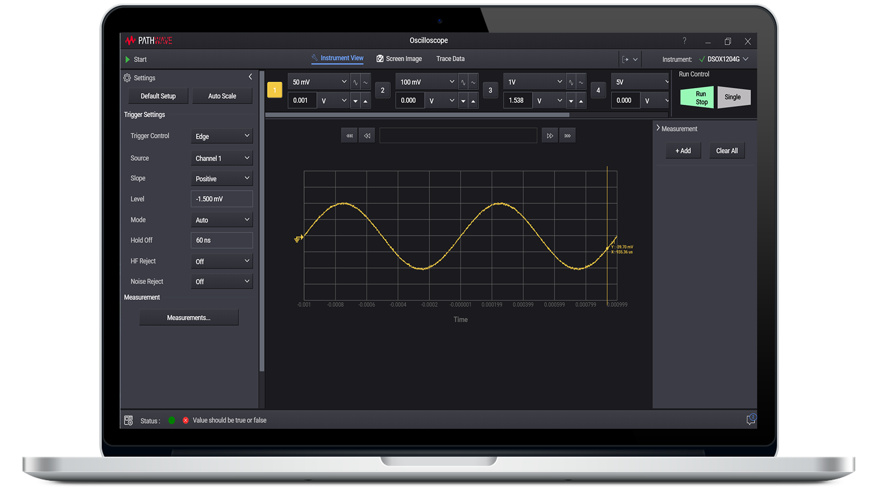Edit the trigger Level value field
This screenshot has height=496, width=883.
[x=221, y=198]
